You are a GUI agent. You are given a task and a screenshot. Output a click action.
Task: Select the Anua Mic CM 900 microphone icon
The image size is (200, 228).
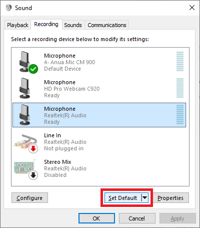point(24,62)
